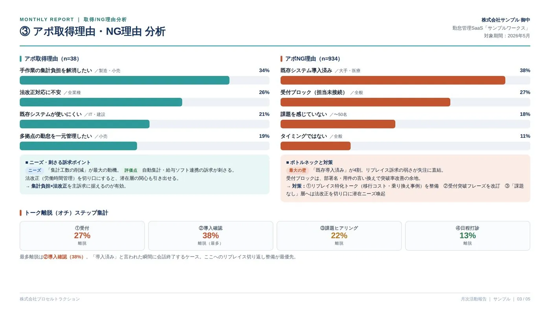This screenshot has height=309, width=550.
Task: Click the "多拠点の勤怠を一元管理したい" label
Action: click(56, 136)
